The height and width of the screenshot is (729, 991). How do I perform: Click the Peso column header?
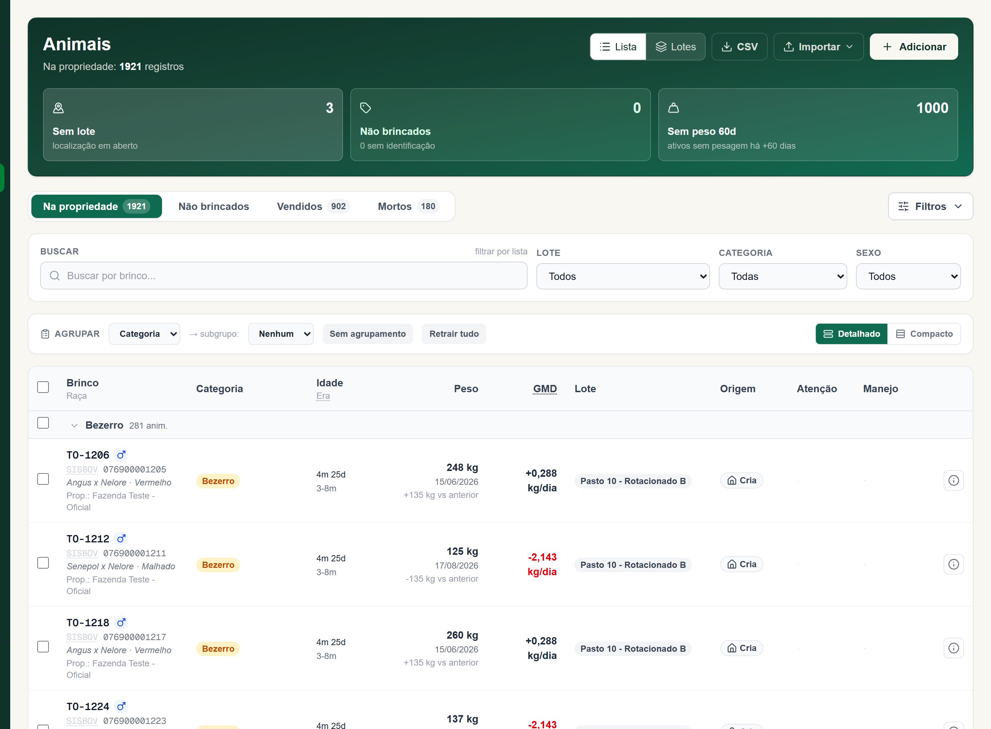466,389
